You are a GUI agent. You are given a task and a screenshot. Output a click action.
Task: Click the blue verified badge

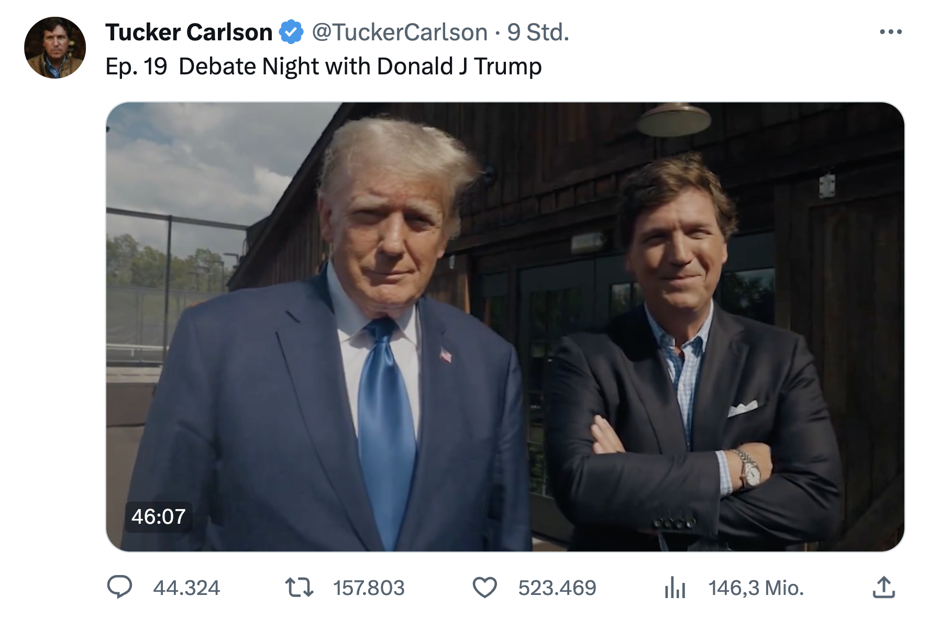coord(291,32)
